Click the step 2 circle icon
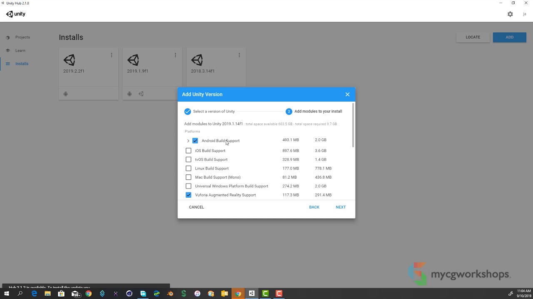This screenshot has height=299, width=533. [289, 111]
